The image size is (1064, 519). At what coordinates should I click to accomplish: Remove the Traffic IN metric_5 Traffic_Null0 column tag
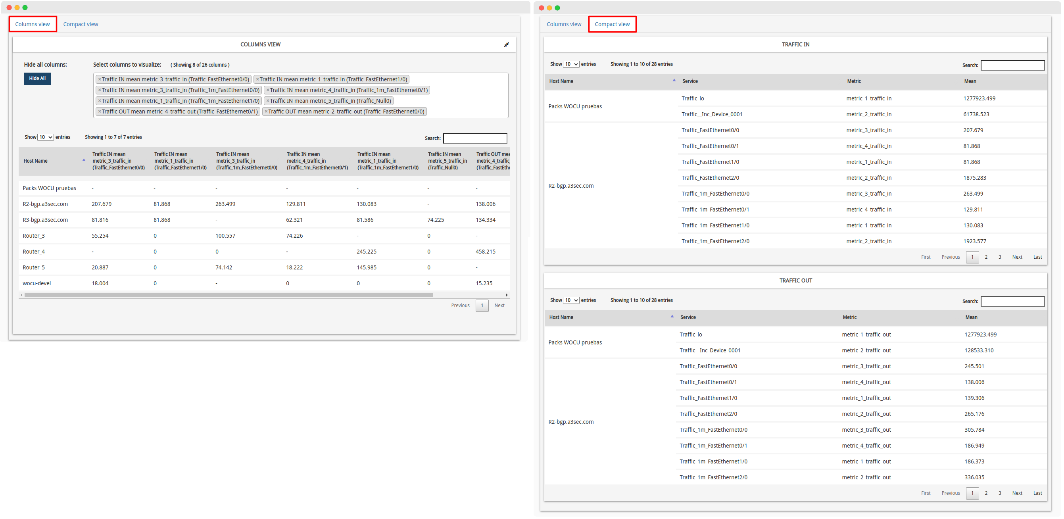point(268,101)
